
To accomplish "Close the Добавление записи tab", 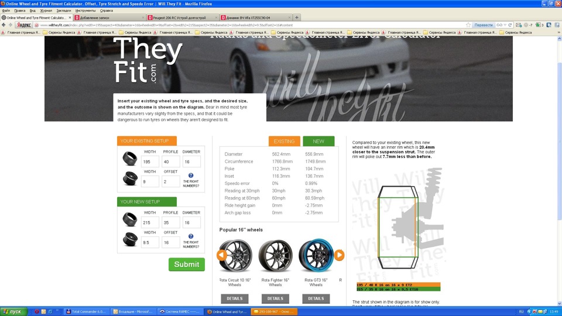I will 143,18.
